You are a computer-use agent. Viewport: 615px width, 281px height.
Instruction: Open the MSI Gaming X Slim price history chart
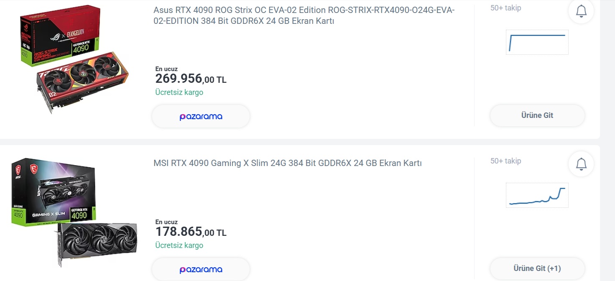coord(537,195)
